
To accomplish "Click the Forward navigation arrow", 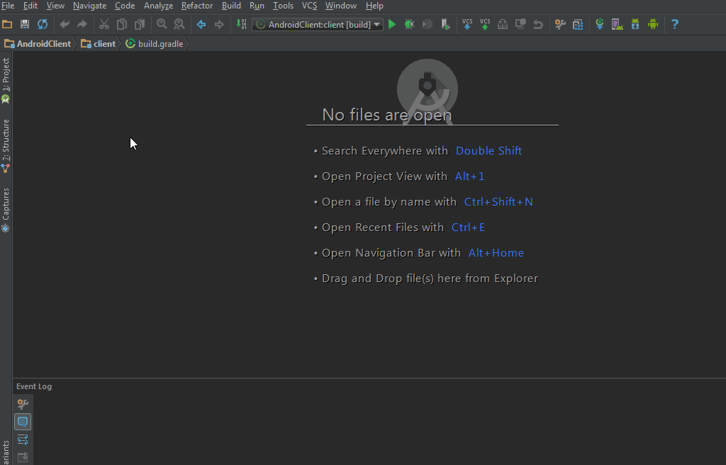I will pos(219,24).
